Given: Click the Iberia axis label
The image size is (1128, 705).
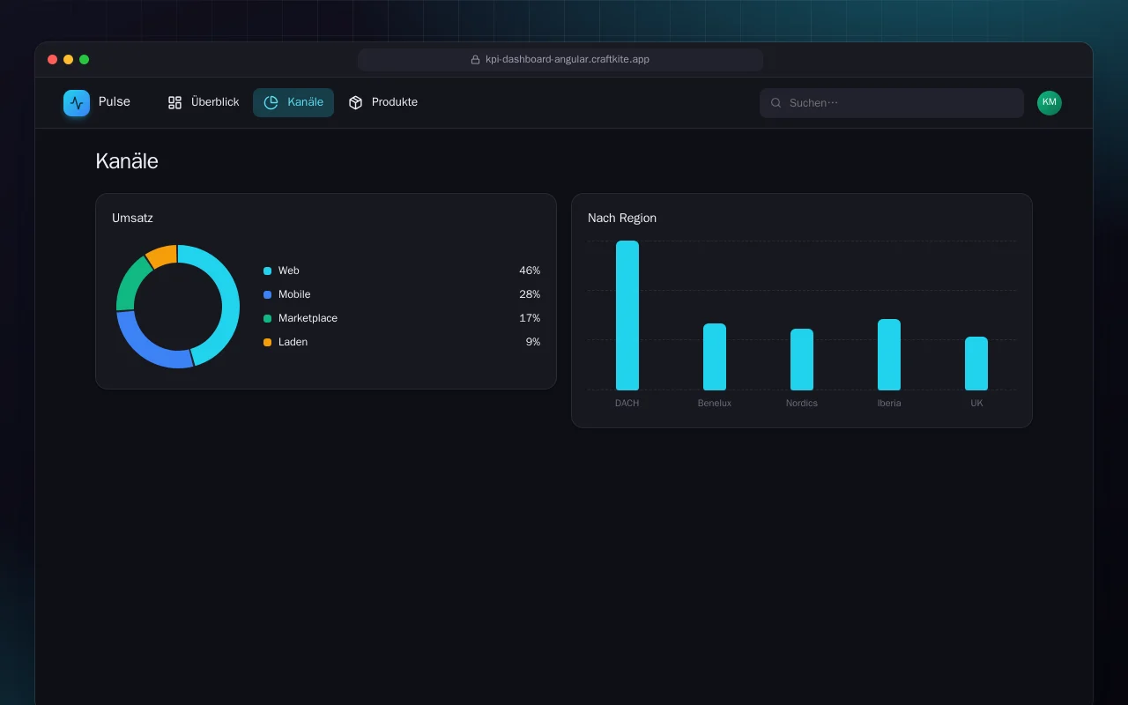Looking at the screenshot, I should (x=889, y=403).
